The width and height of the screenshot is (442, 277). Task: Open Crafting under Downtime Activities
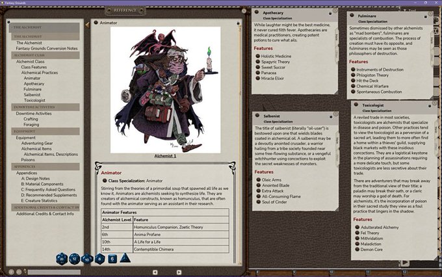[31, 119]
